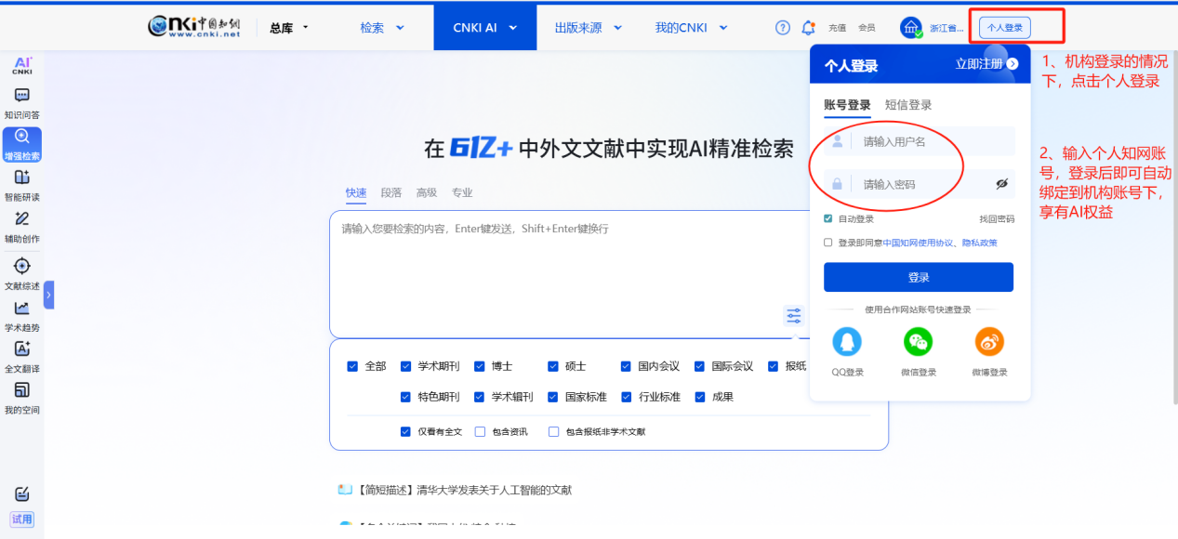Click the notification bell icon

tap(808, 28)
